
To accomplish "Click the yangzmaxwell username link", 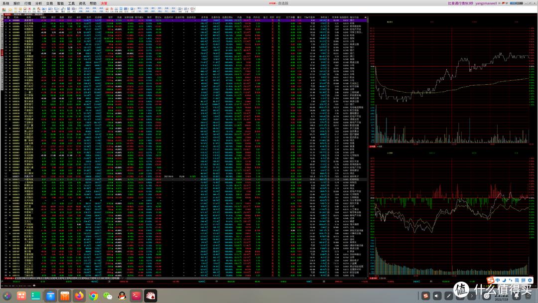I will [489, 3].
